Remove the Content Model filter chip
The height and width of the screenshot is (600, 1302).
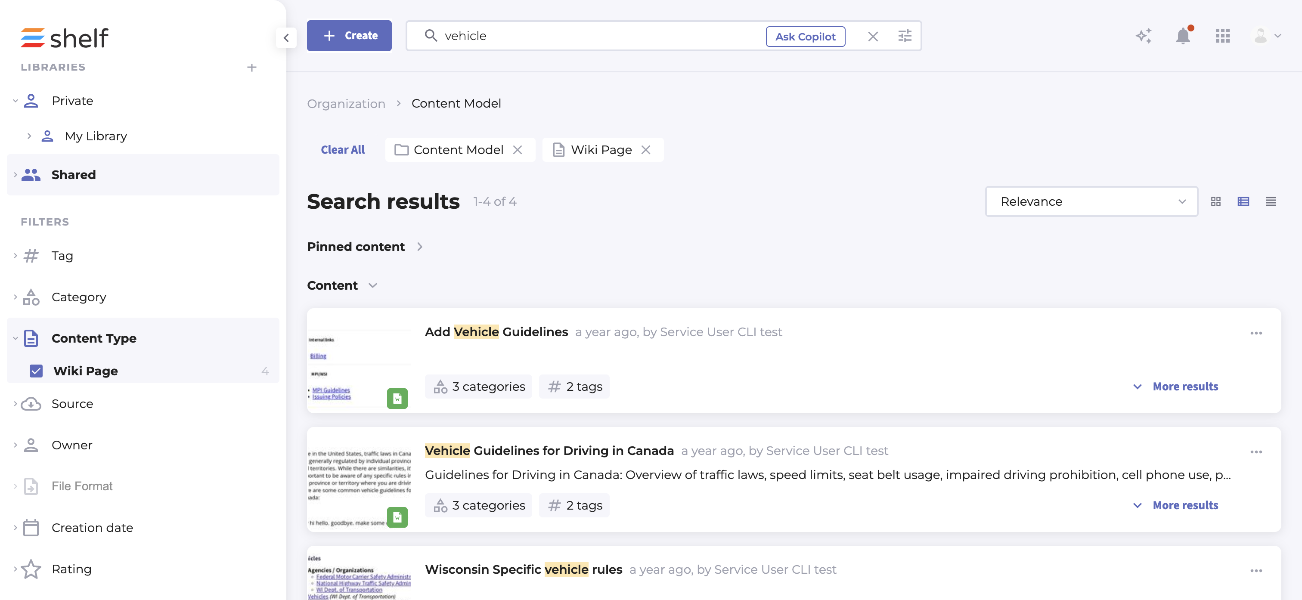pyautogui.click(x=518, y=150)
